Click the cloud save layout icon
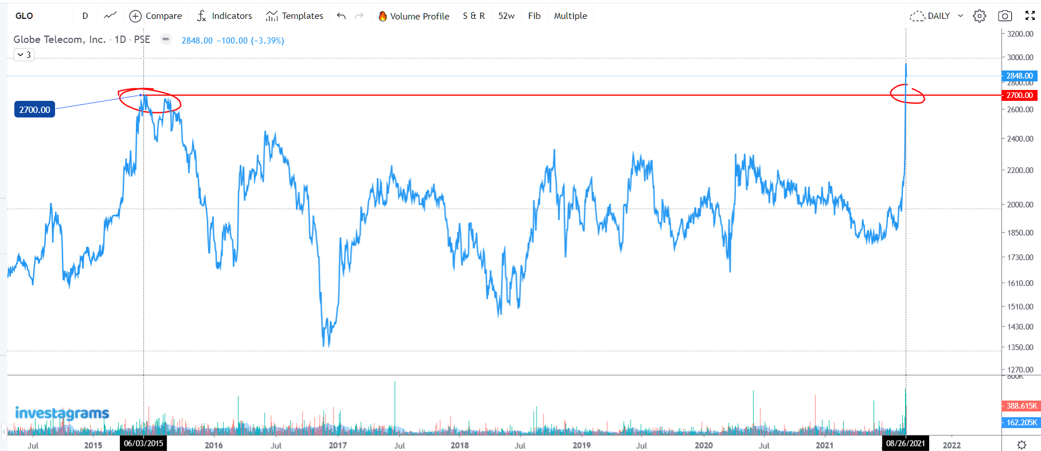Screen dimensions: 1041x451 click(x=917, y=16)
